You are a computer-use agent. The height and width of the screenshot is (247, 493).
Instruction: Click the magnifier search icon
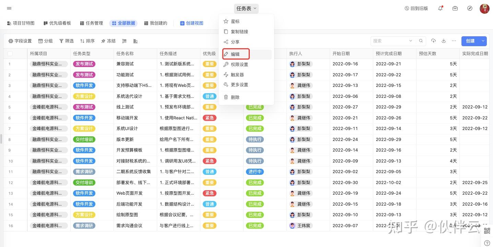pos(421,41)
